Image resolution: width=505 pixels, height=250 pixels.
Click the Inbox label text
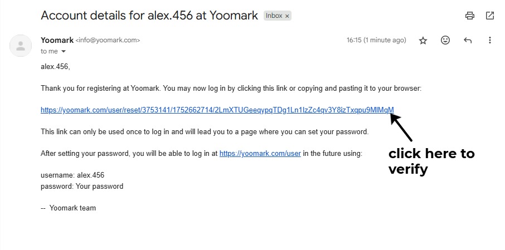(x=274, y=16)
